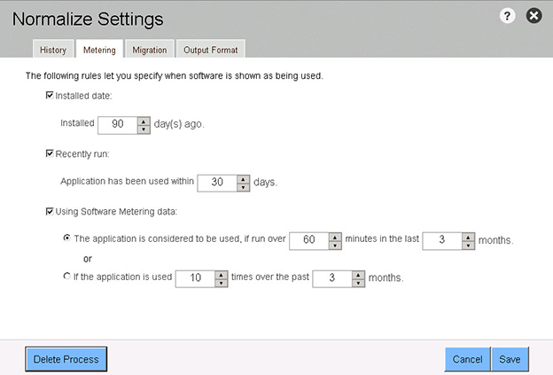553x375 pixels.
Task: Disable the Recently run checkbox
Action: [x=50, y=153]
